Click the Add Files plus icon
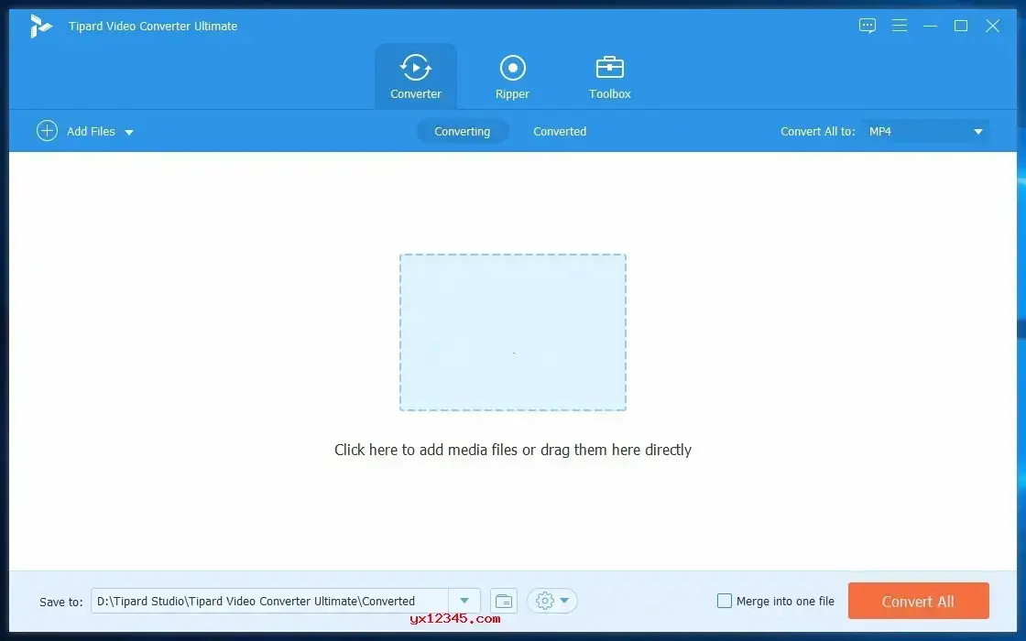Screen dimensions: 1026x641 (47, 131)
